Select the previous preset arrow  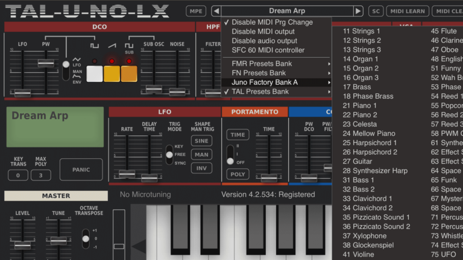216,11
